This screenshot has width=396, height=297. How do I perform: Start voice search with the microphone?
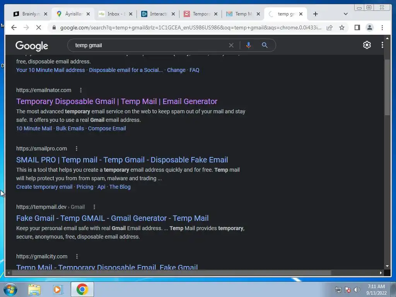(x=249, y=45)
